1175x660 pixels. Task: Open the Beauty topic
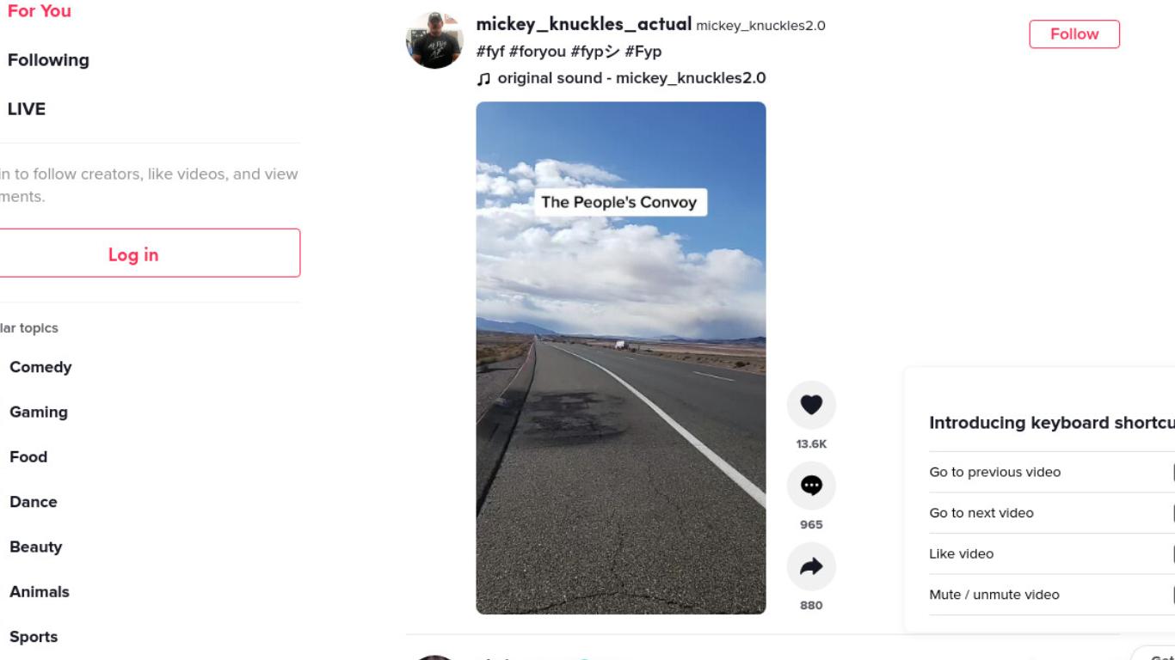[36, 547]
